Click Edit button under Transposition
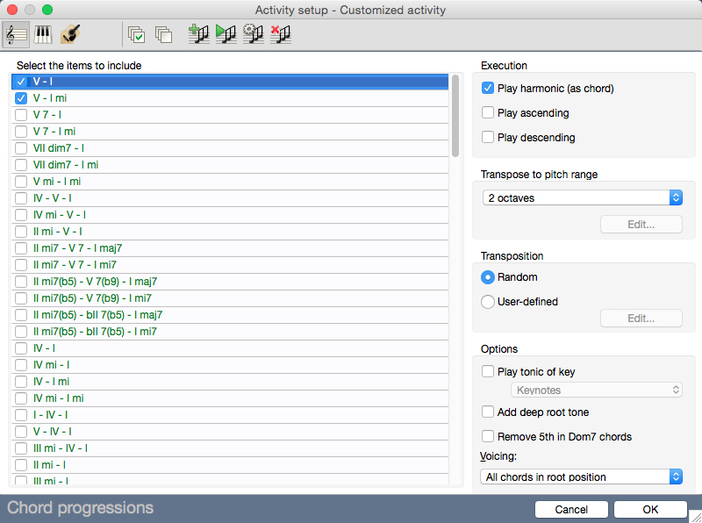Image resolution: width=702 pixels, height=523 pixels. coord(641,319)
